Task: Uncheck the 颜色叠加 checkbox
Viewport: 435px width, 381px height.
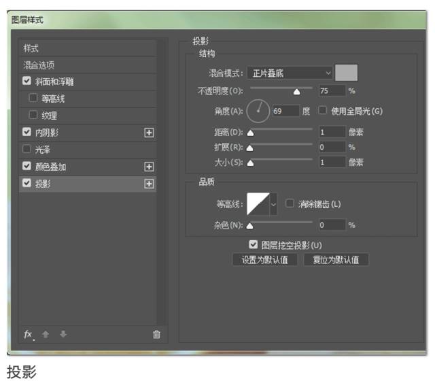Action: point(27,166)
